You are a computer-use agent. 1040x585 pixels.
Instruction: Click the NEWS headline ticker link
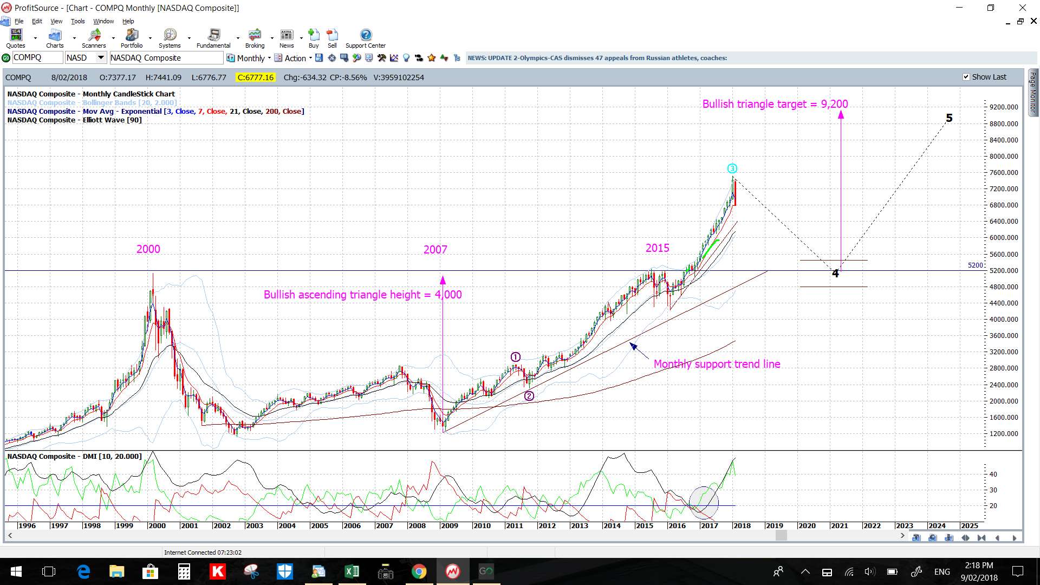[597, 58]
